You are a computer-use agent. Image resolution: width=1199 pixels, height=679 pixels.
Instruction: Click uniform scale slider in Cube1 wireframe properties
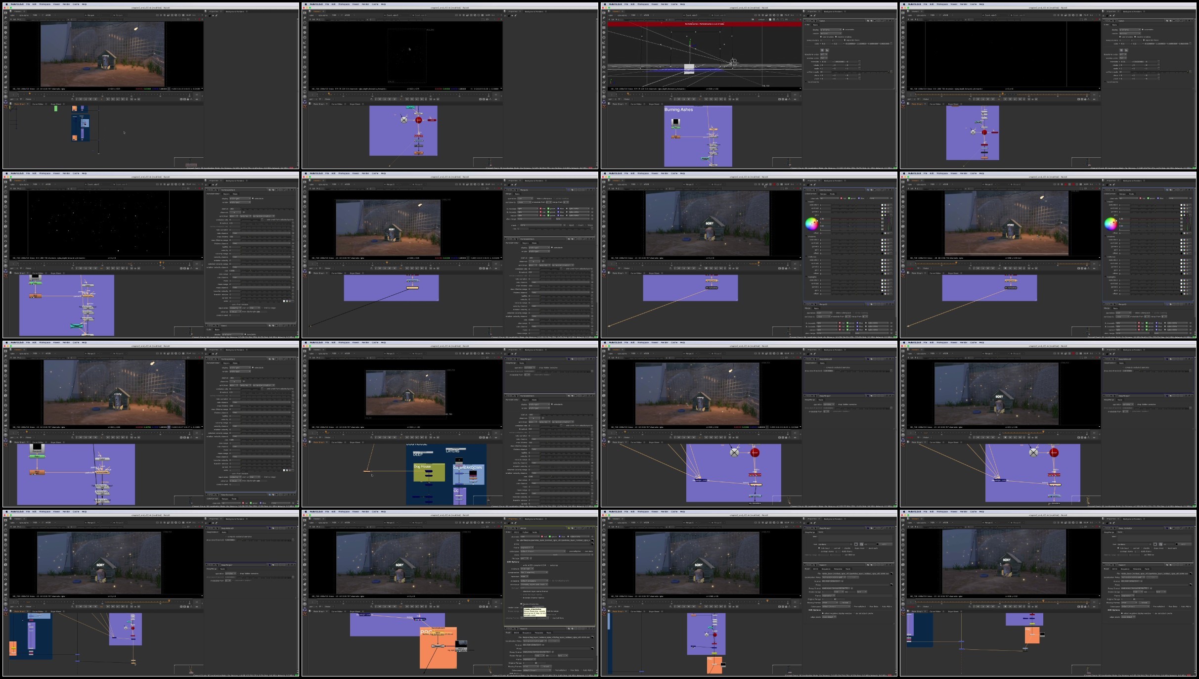click(x=861, y=72)
